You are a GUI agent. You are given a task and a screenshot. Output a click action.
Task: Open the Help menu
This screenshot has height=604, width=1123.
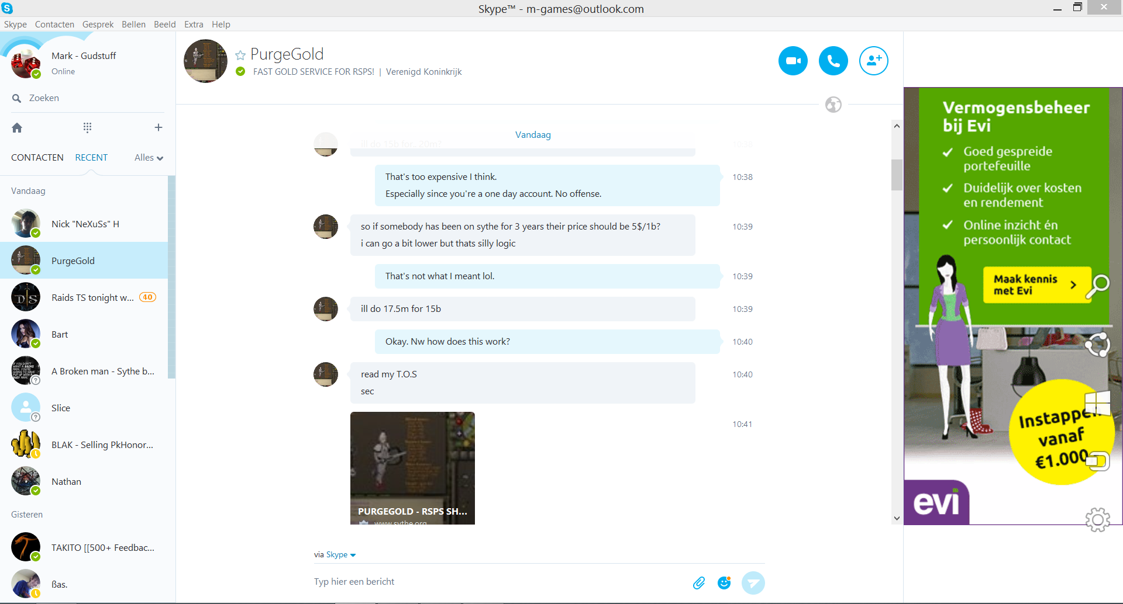tap(221, 25)
